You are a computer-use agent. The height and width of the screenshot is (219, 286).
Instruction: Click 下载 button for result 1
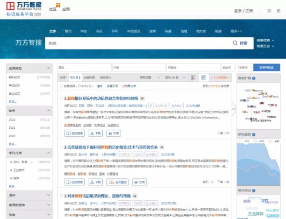[x=95, y=134]
